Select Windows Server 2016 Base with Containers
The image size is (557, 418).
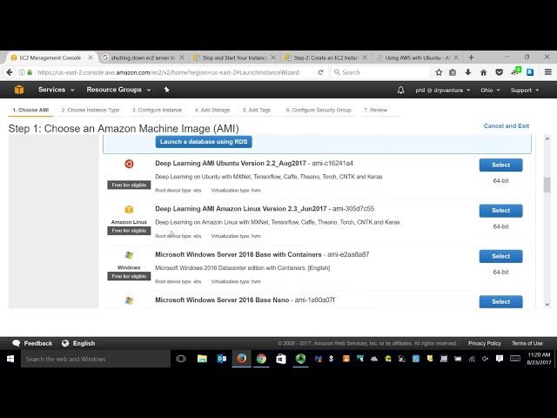[x=500, y=256]
